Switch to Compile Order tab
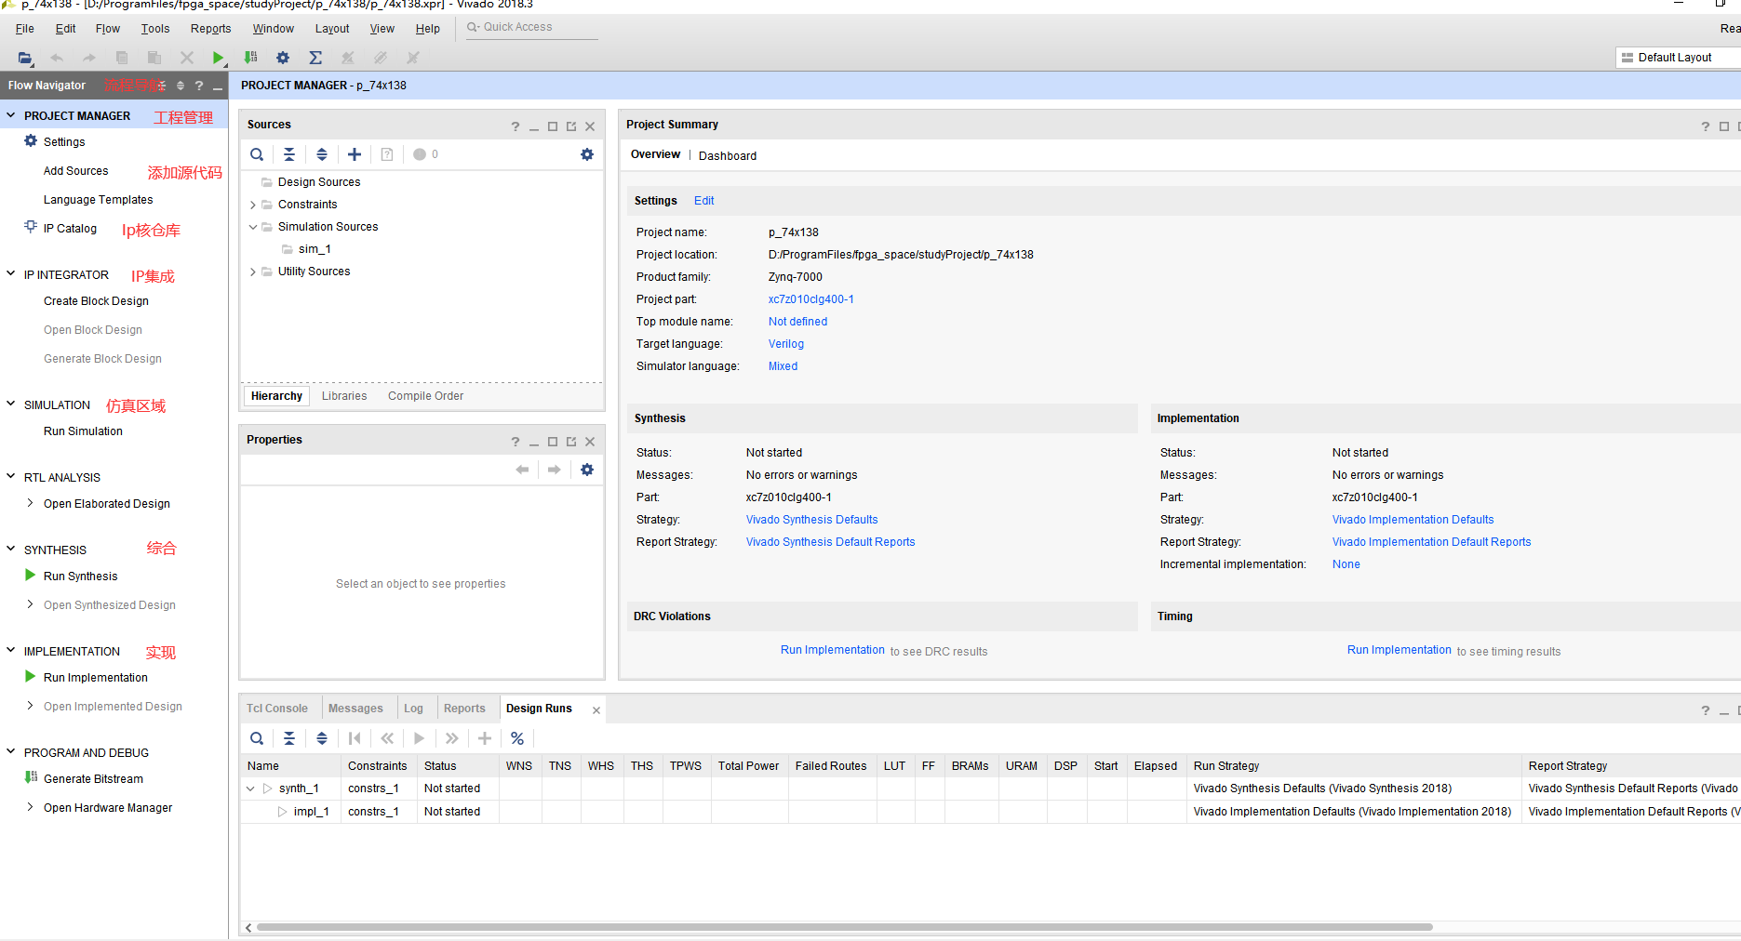 pos(425,396)
